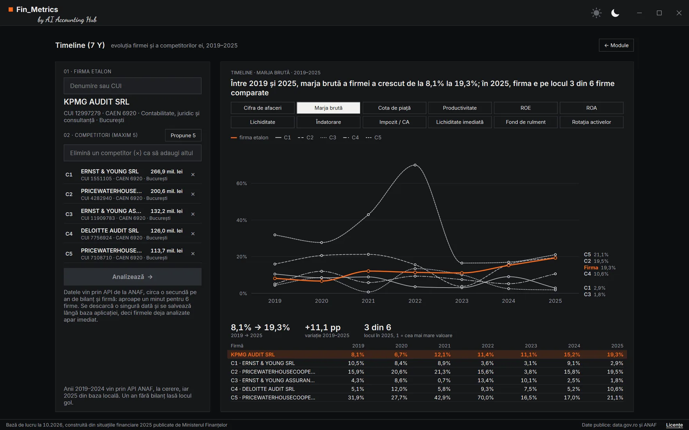Focus the competitor search input field
This screenshot has height=430, width=689.
[x=133, y=153]
